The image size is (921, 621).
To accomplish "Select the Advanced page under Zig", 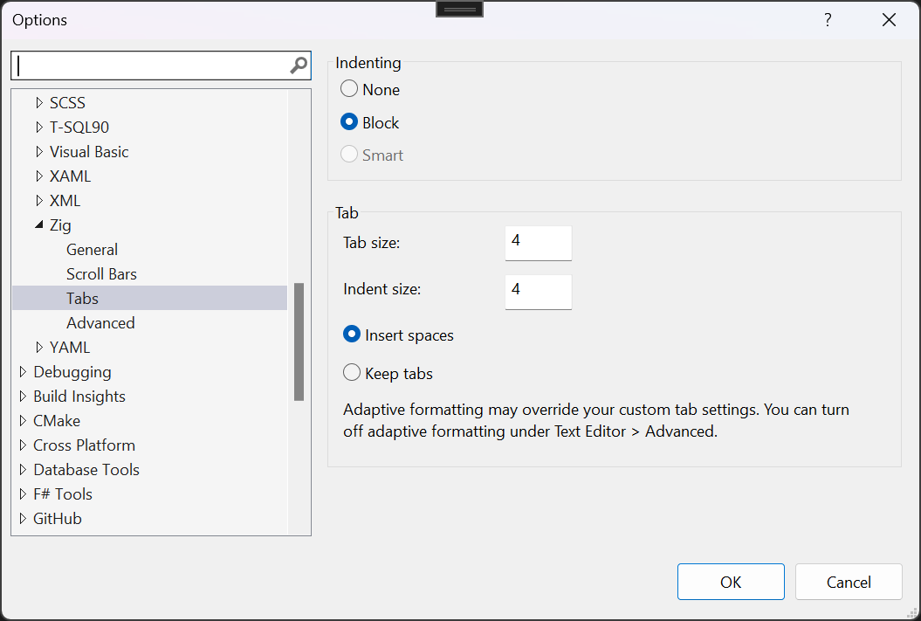I will click(100, 322).
